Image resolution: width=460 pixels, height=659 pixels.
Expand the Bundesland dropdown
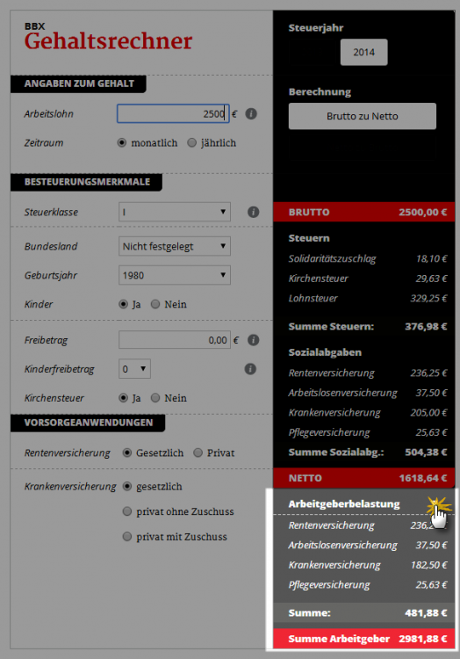175,246
